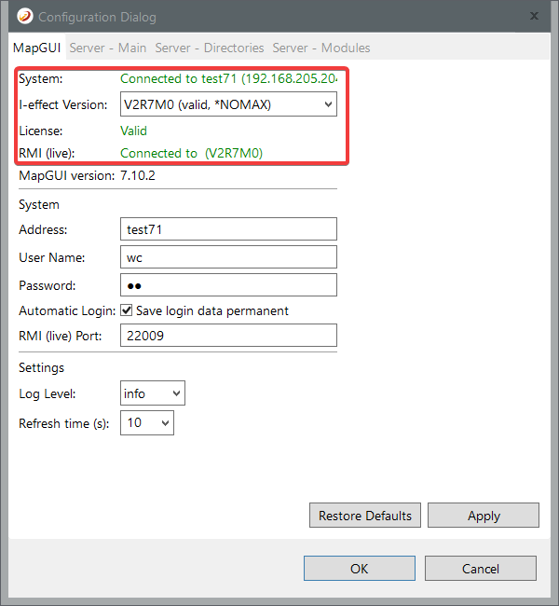
Task: Go to the Server - Modules tab
Action: 320,48
